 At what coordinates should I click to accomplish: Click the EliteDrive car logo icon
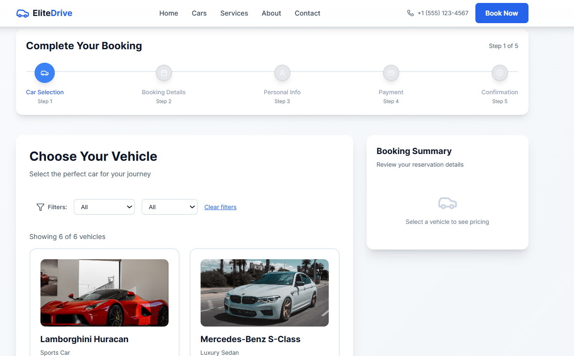[x=23, y=13]
